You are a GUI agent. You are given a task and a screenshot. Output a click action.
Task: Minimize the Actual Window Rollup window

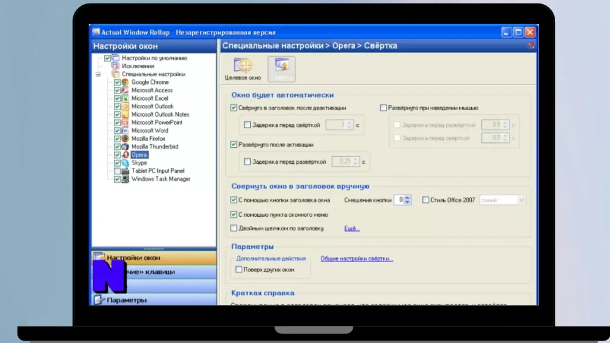pos(506,32)
